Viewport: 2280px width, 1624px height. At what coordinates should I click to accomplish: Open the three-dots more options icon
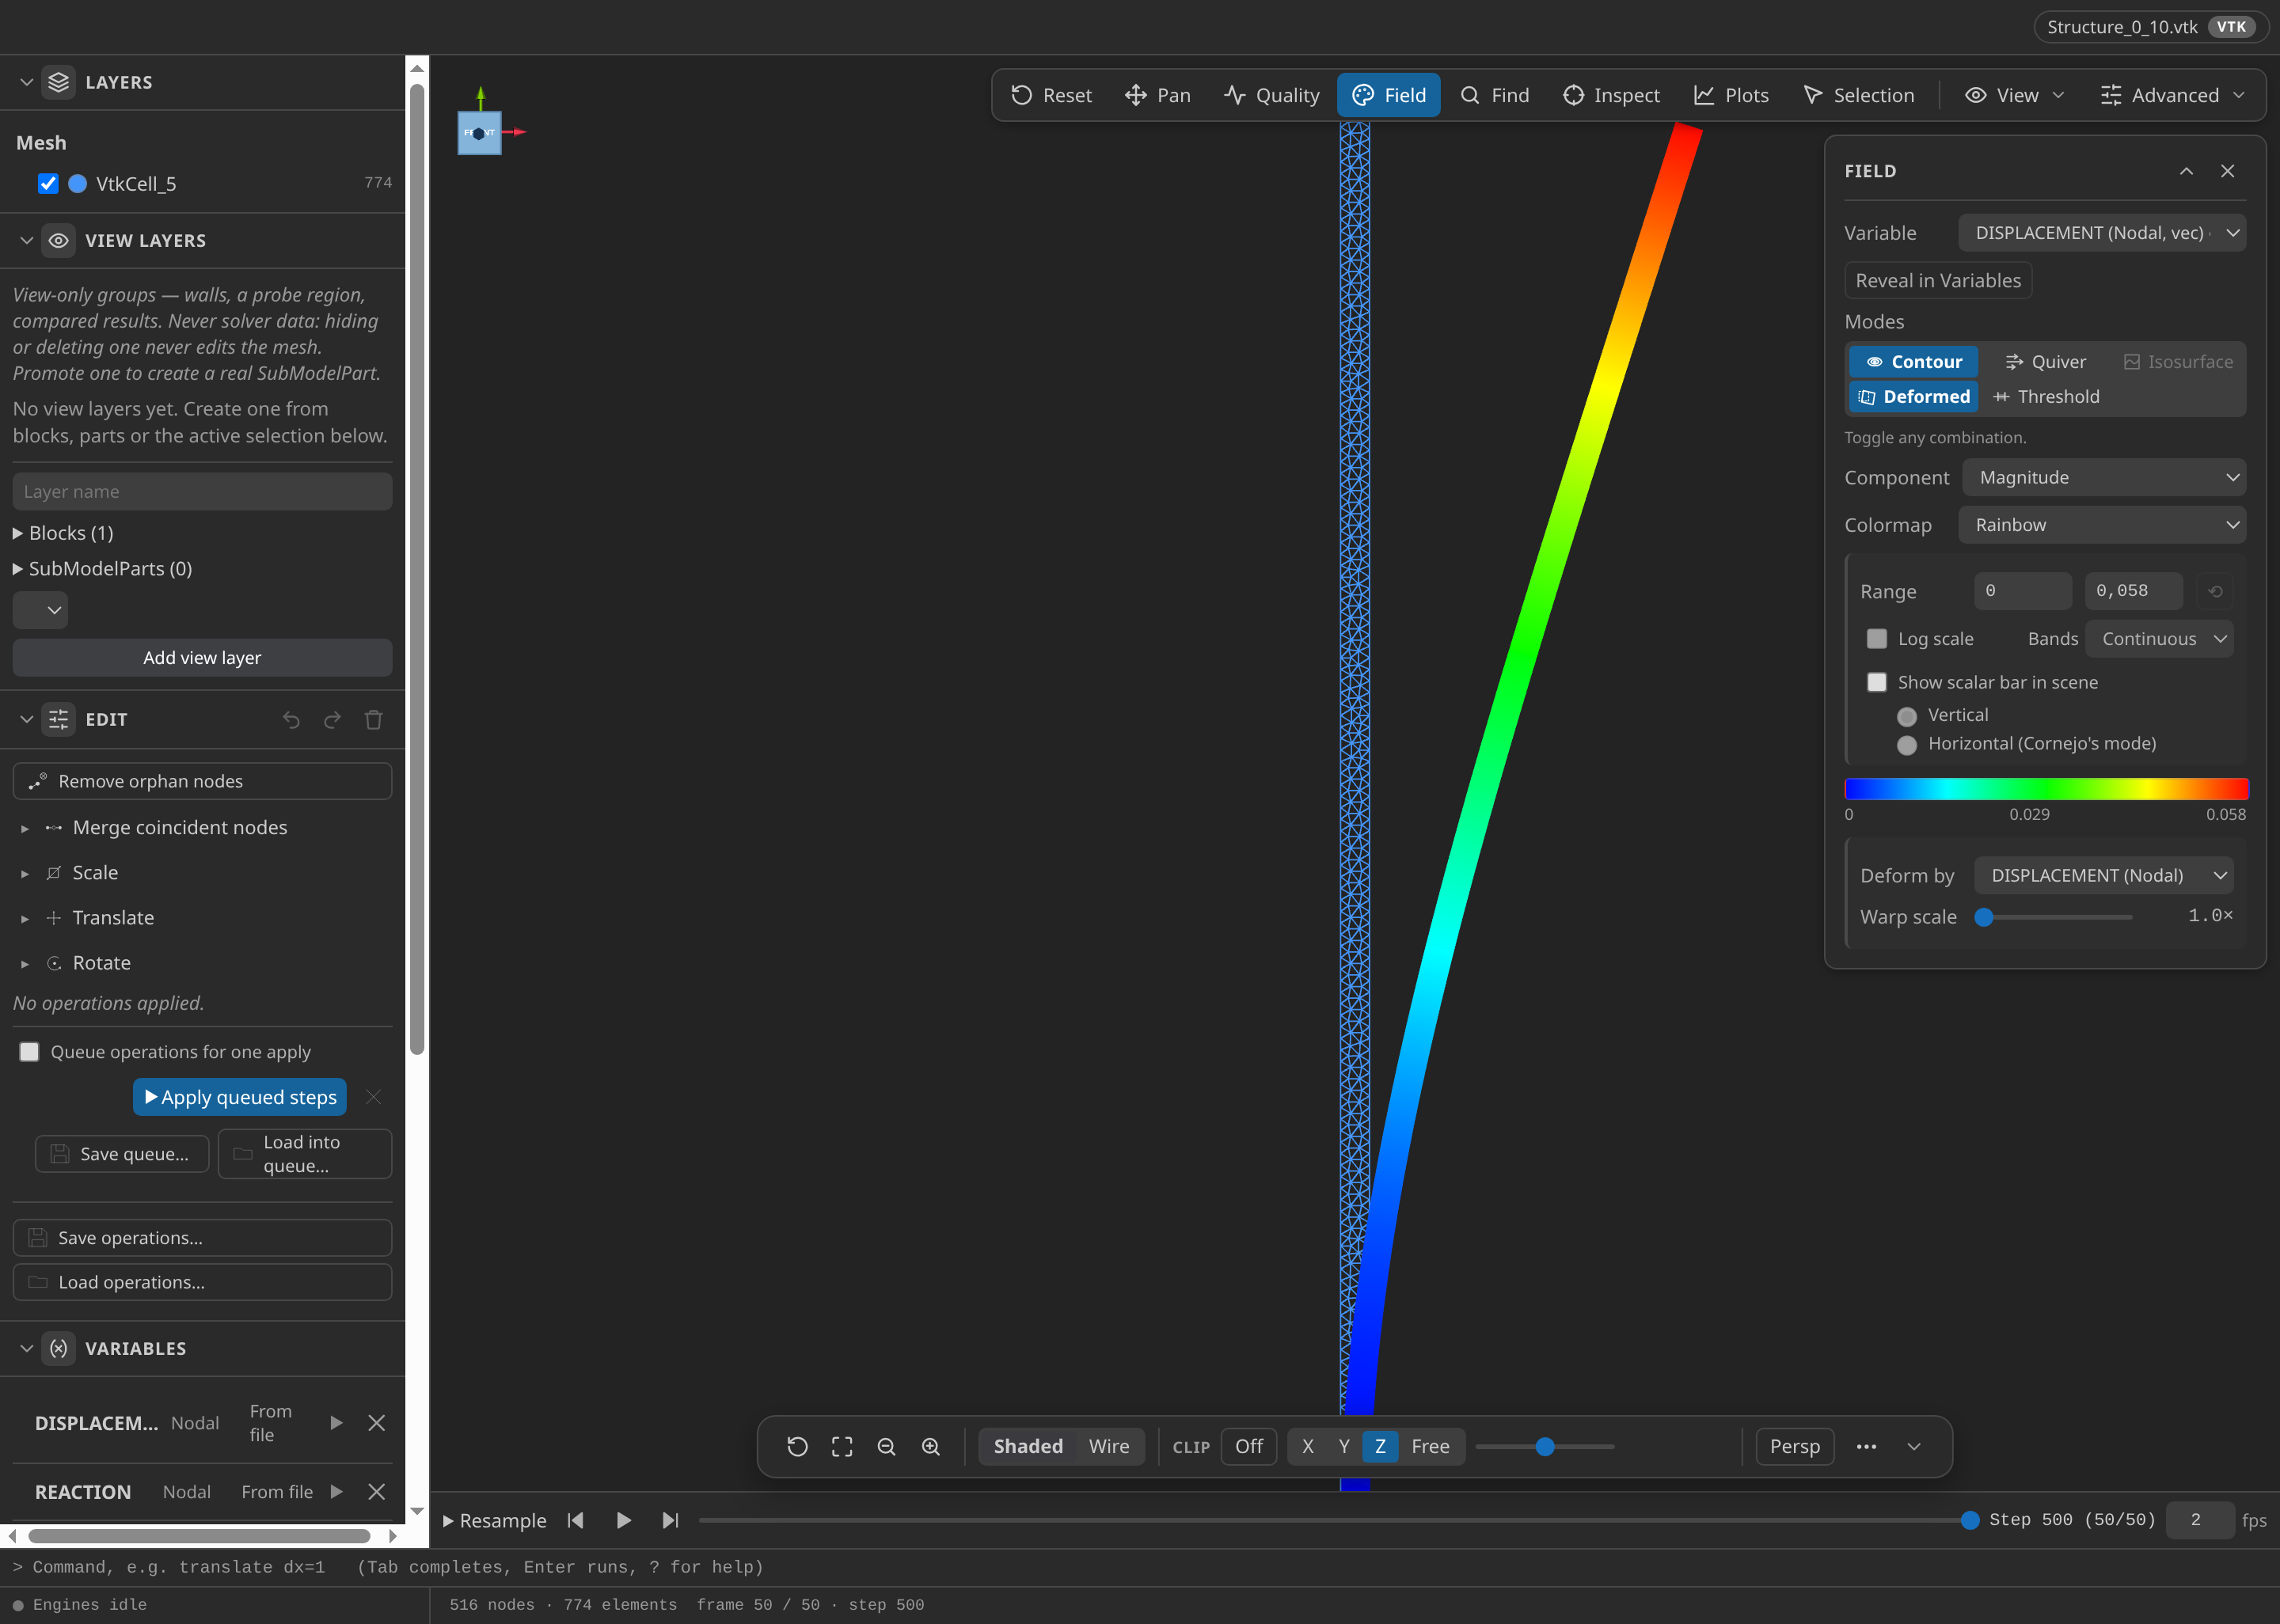coord(1866,1446)
